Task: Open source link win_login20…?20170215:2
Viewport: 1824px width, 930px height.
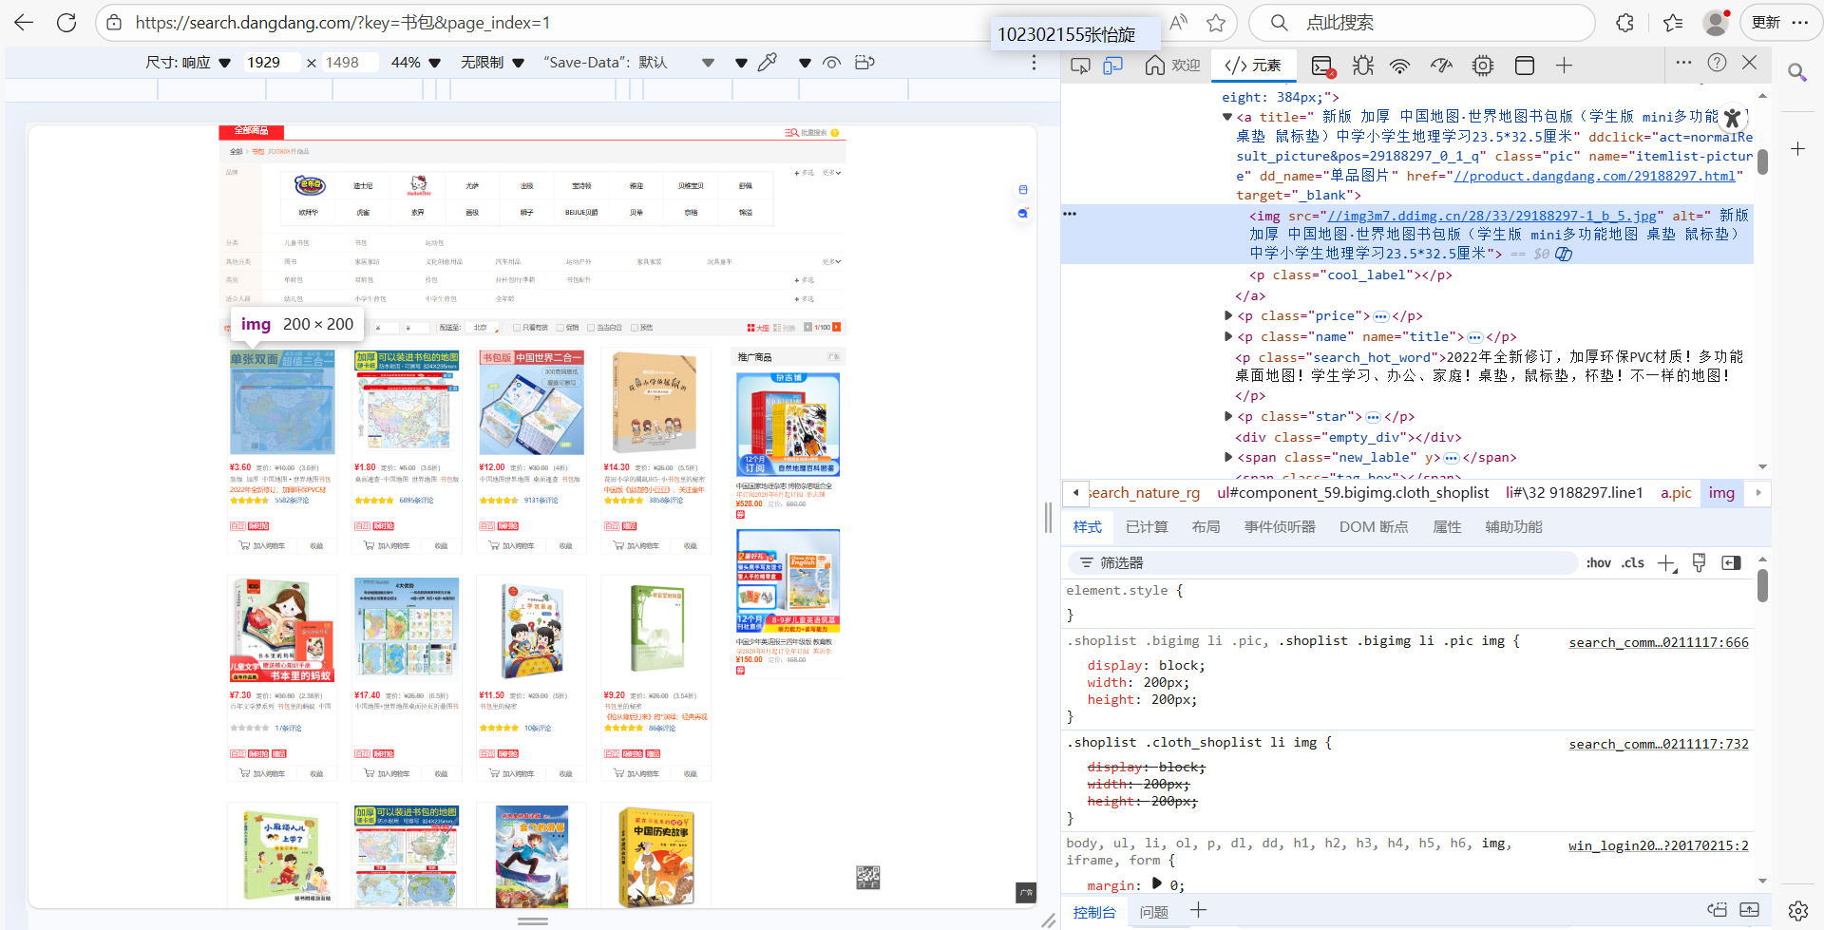Action: [x=1659, y=846]
